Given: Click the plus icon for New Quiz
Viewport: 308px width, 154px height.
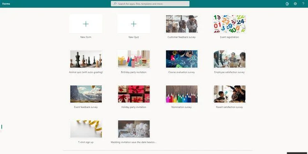Looking at the screenshot, I should click(134, 24).
